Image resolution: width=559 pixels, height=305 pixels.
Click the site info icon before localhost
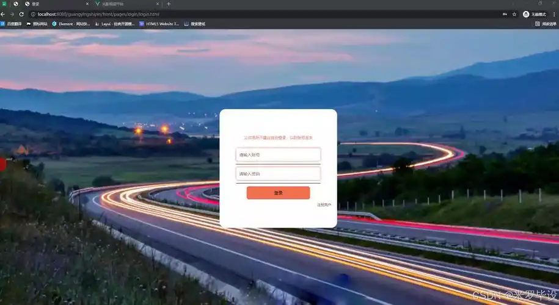(33, 14)
